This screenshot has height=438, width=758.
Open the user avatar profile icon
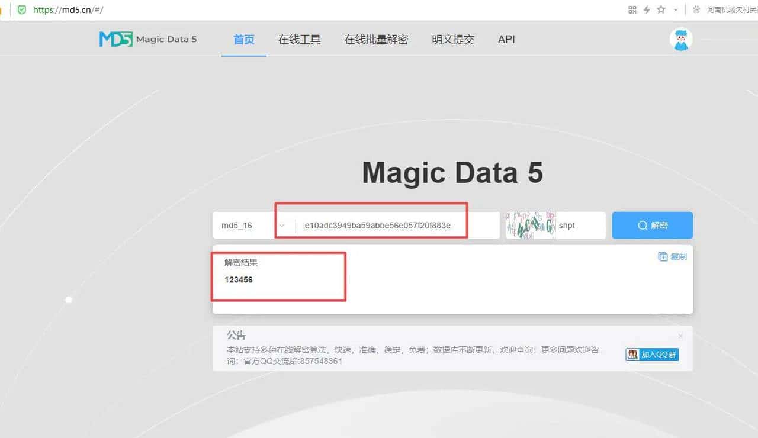[680, 38]
